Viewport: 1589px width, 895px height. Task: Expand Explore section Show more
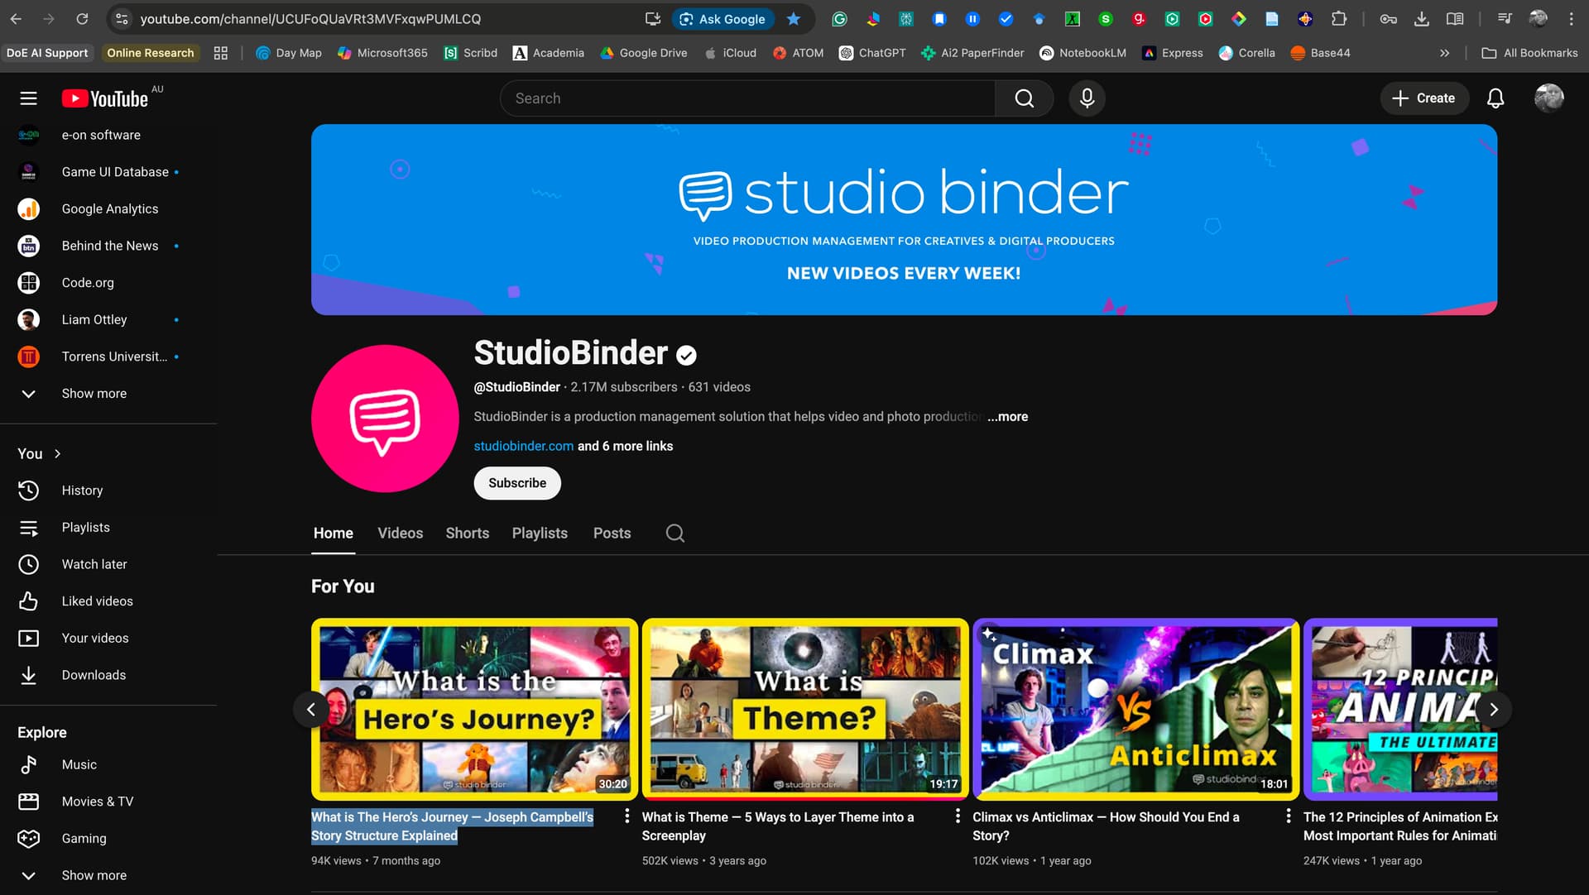coord(94,875)
